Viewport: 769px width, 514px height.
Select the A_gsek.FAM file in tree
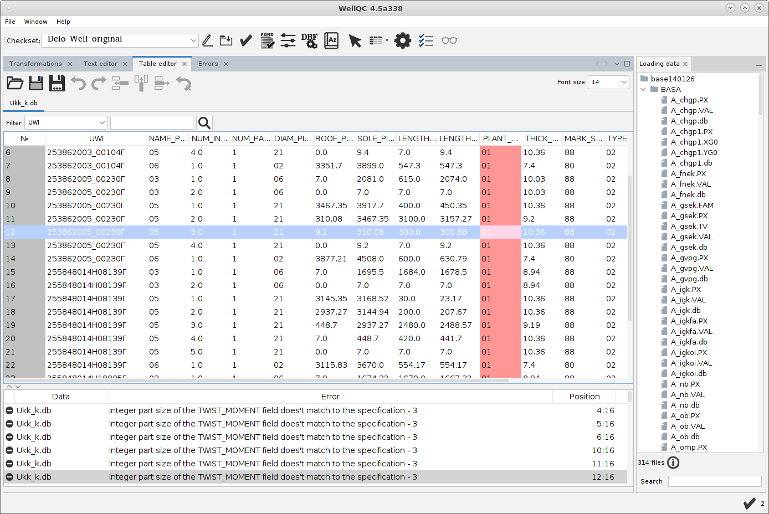point(692,205)
